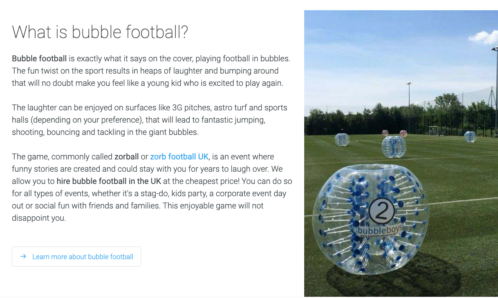This screenshot has width=498, height=298.
Task: Click the white cloud in the photo's sky
Action: coord(484,37)
